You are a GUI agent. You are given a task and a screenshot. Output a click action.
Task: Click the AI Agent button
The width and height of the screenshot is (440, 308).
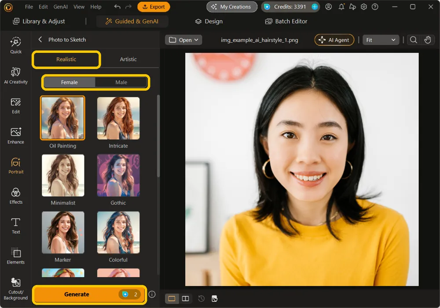[334, 40]
